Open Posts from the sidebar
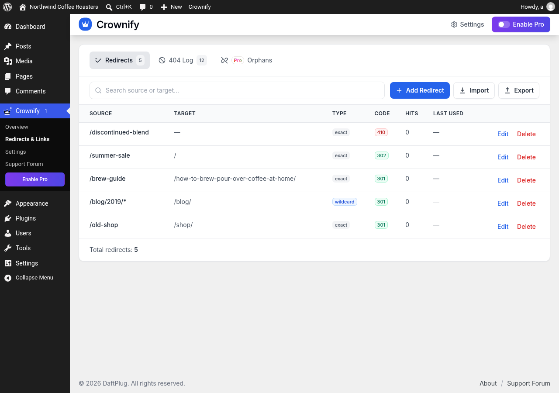Image resolution: width=559 pixels, height=393 pixels. coord(35,46)
